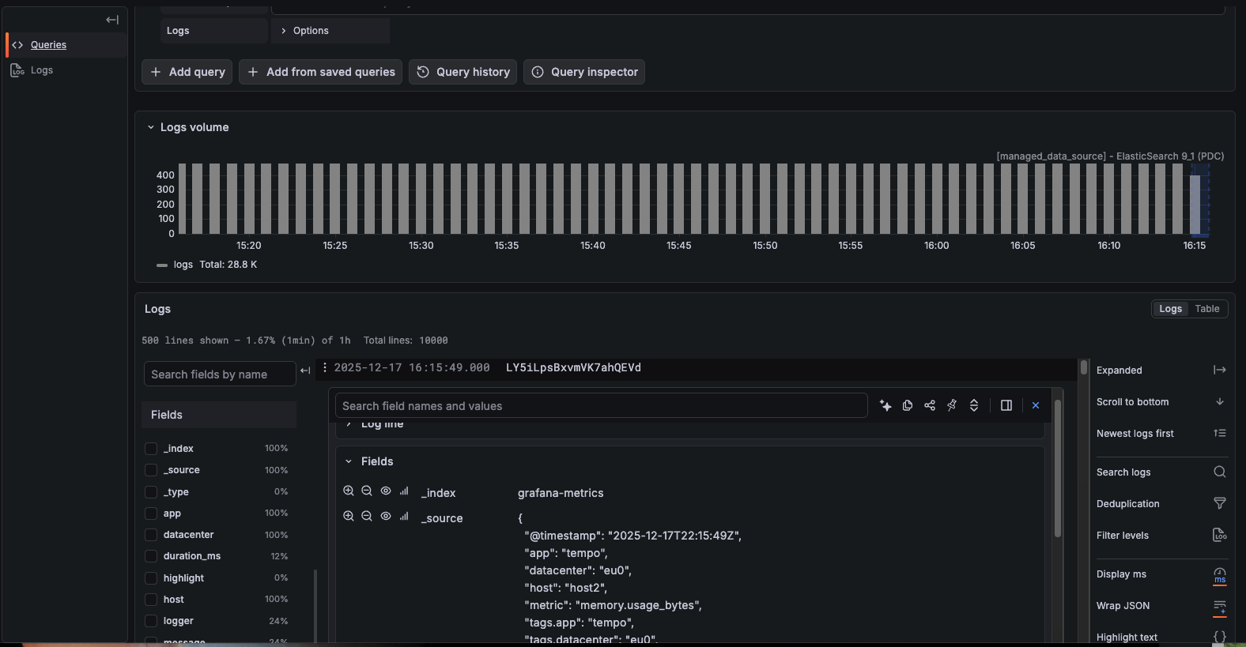1246x647 pixels.
Task: Toggle Newest logs first sort order
Action: tap(1220, 433)
